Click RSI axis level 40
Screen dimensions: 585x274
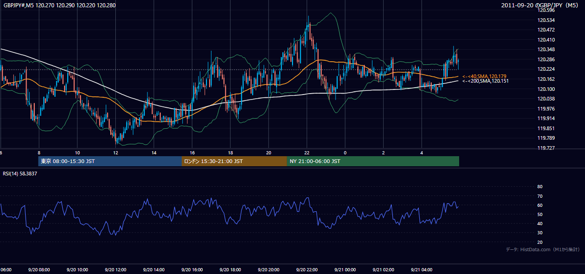tap(540, 223)
